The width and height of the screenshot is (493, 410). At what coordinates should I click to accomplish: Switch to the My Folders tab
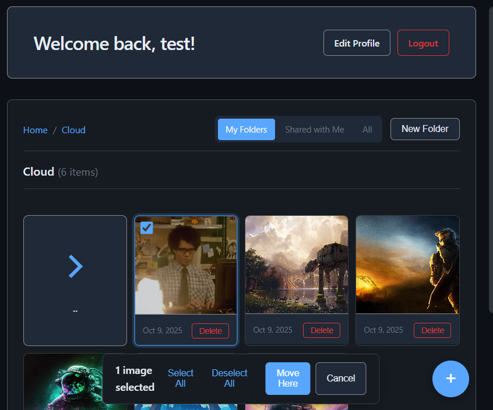pyautogui.click(x=246, y=130)
